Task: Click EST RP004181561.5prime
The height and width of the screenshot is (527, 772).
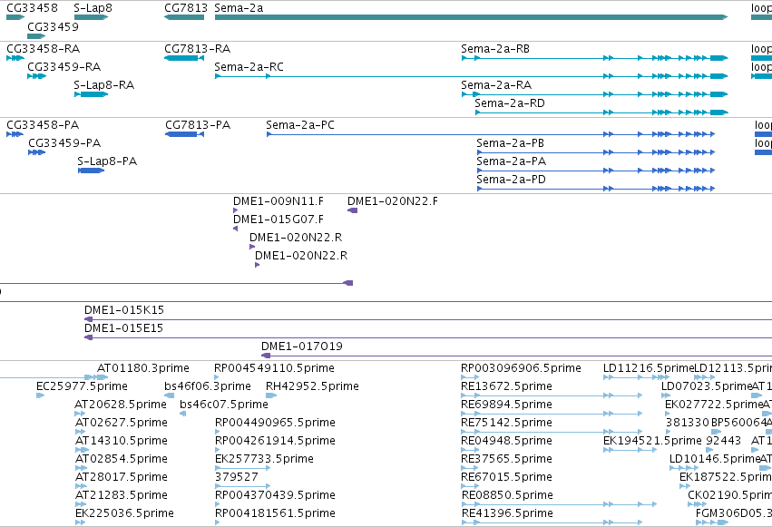Action: click(218, 522)
